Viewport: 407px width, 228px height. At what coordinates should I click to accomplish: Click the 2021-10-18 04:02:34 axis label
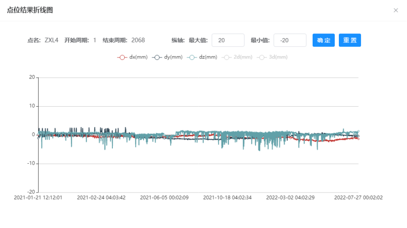click(x=227, y=198)
